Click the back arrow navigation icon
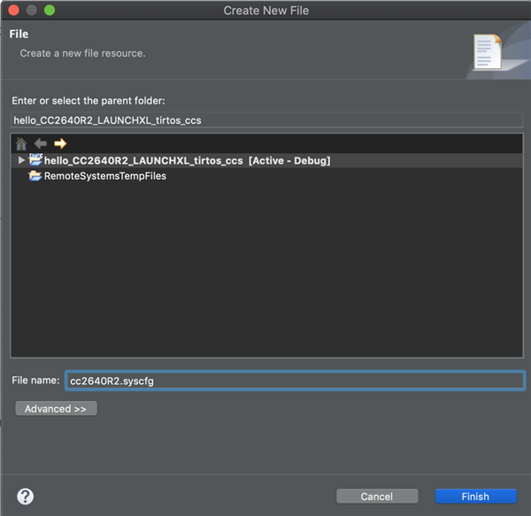The width and height of the screenshot is (531, 516). 41,143
